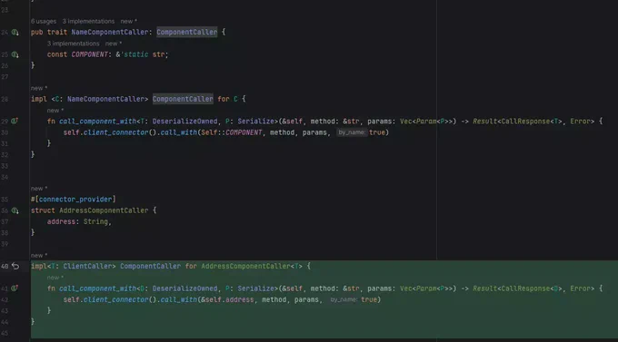Click the gutter icon on the COMPONENT const line
Viewport: 618px width, 342px height.
(15, 54)
